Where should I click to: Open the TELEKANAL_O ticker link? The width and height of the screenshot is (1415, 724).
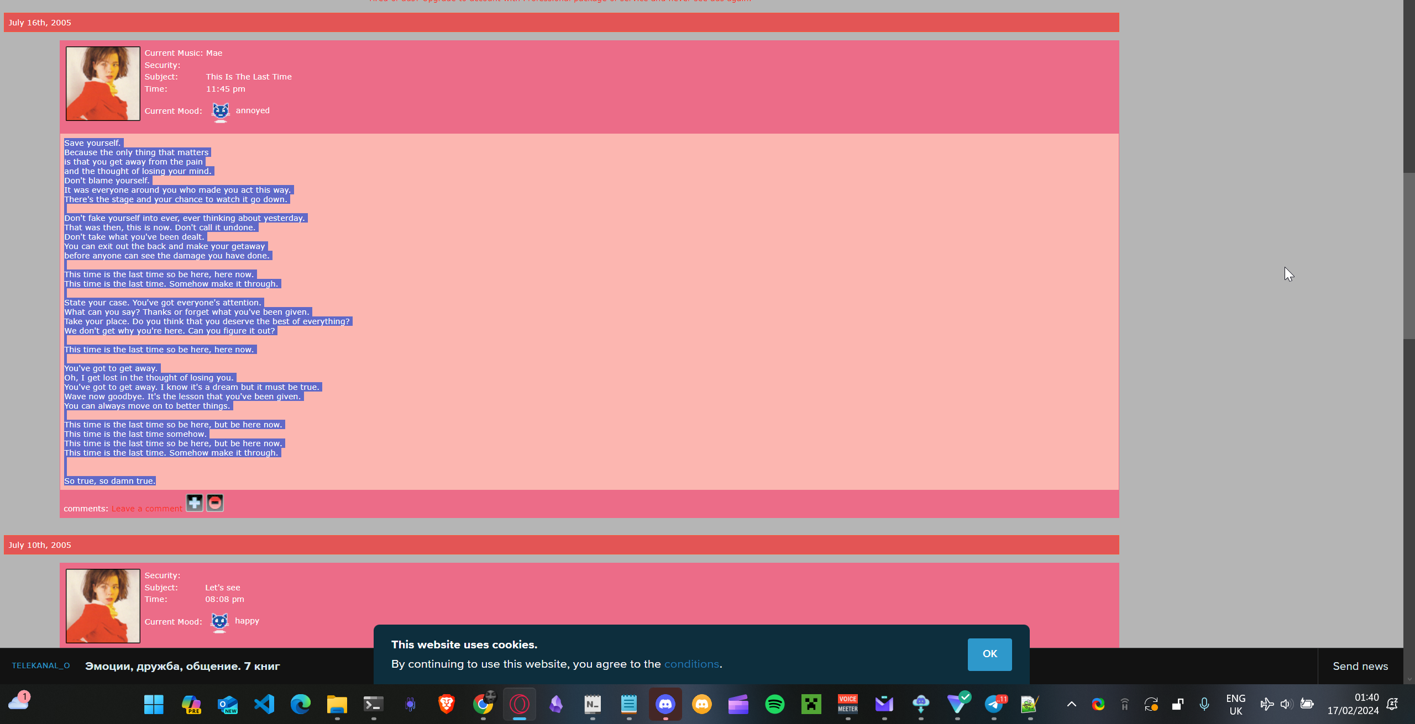point(41,665)
